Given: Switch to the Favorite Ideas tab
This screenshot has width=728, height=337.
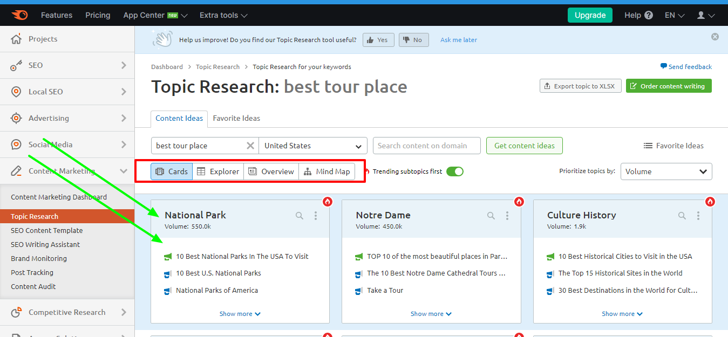Looking at the screenshot, I should pos(236,118).
